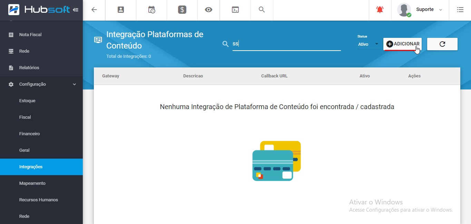Click the eye view icon in toolbar
The image size is (471, 224).
click(x=208, y=10)
